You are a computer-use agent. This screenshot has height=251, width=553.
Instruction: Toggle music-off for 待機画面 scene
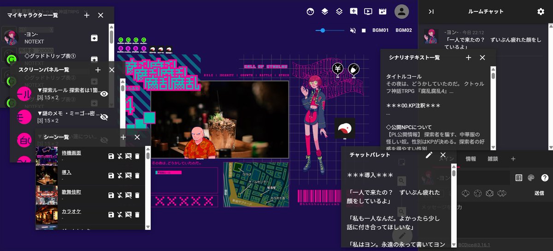click(x=119, y=156)
